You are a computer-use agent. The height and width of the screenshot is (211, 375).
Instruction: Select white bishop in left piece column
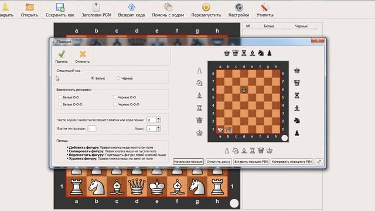(x=199, y=96)
